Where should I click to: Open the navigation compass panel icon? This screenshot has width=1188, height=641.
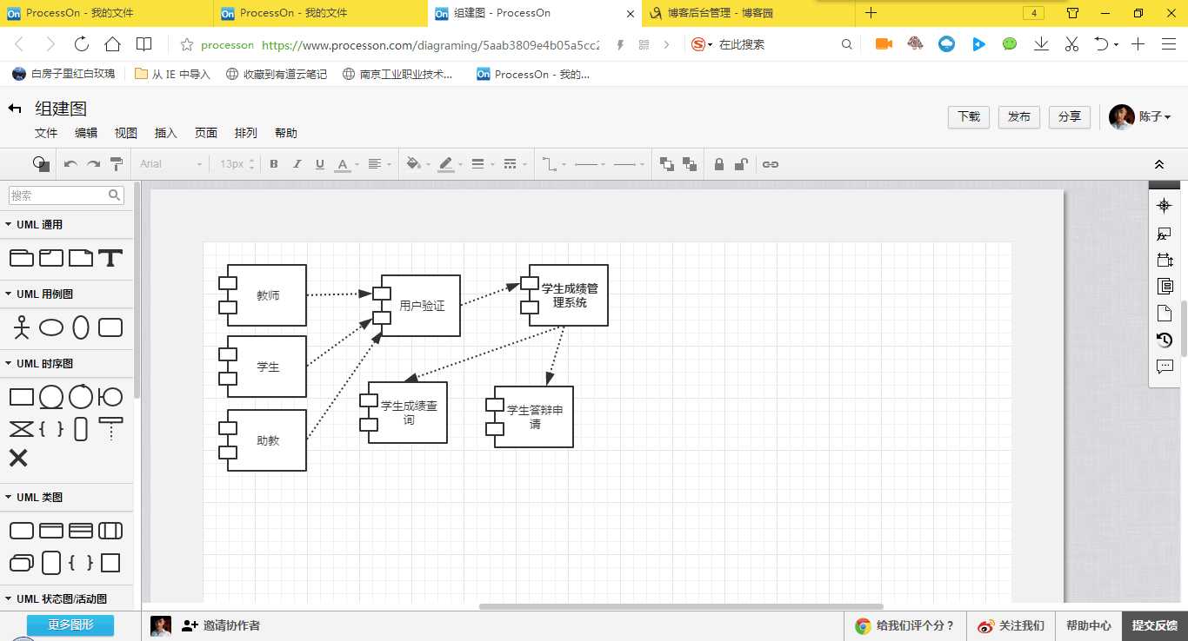[1165, 206]
